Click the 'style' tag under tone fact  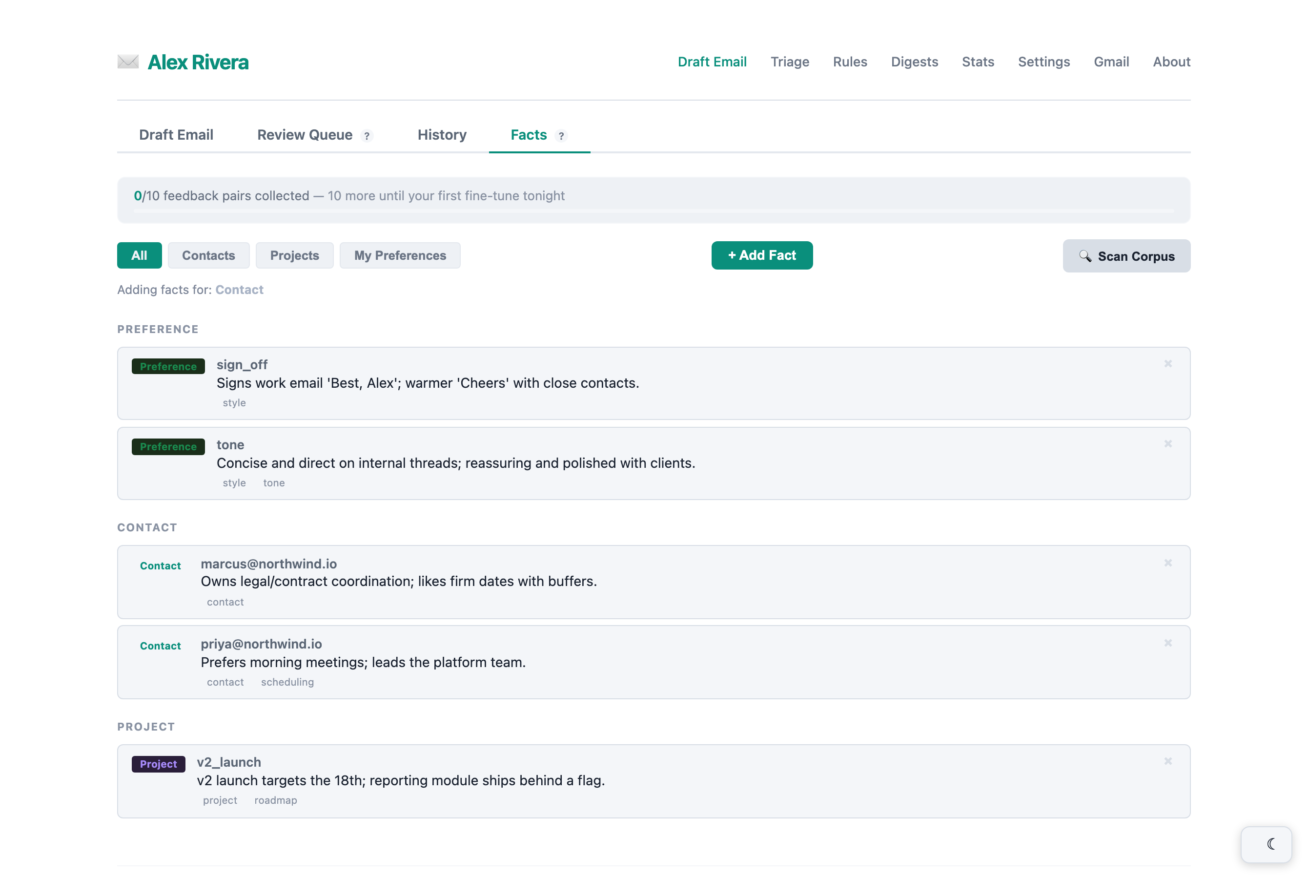[234, 483]
